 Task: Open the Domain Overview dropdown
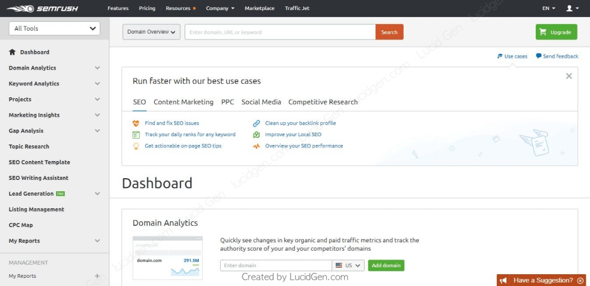point(151,32)
